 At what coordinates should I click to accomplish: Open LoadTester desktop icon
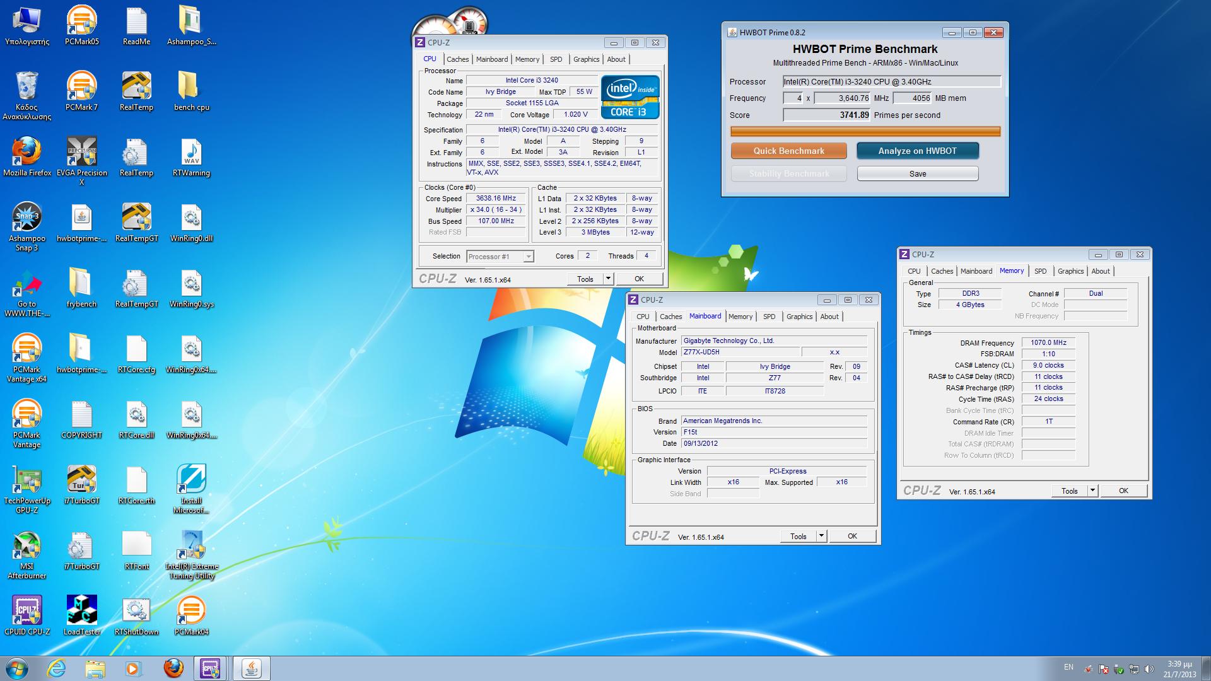(81, 615)
